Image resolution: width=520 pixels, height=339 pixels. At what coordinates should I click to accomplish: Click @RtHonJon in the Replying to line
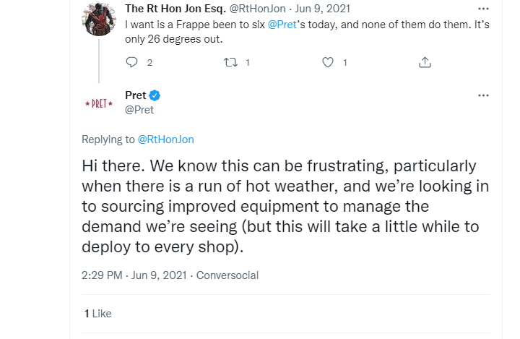[165, 139]
